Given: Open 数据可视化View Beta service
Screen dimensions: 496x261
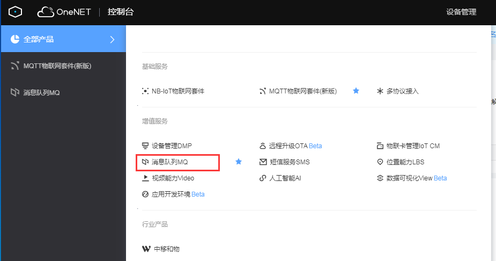Looking at the screenshot, I should (x=417, y=178).
